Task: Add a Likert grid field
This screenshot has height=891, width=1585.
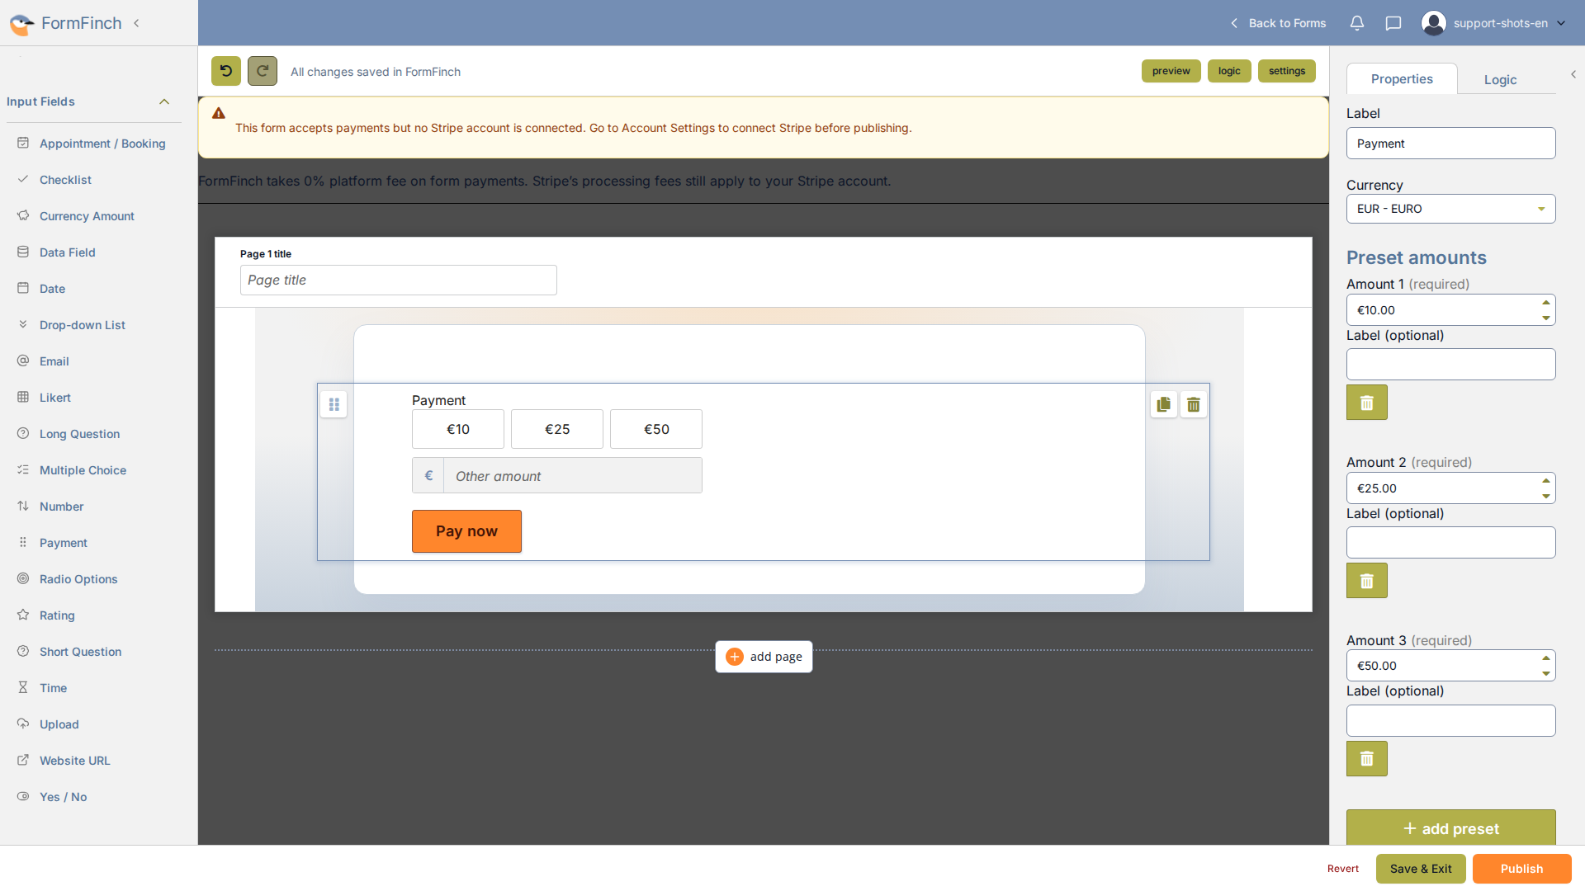Action: (55, 398)
